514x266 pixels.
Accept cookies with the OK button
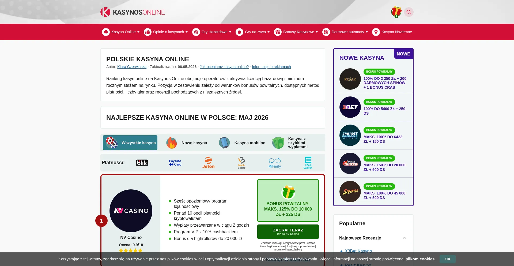(447, 259)
